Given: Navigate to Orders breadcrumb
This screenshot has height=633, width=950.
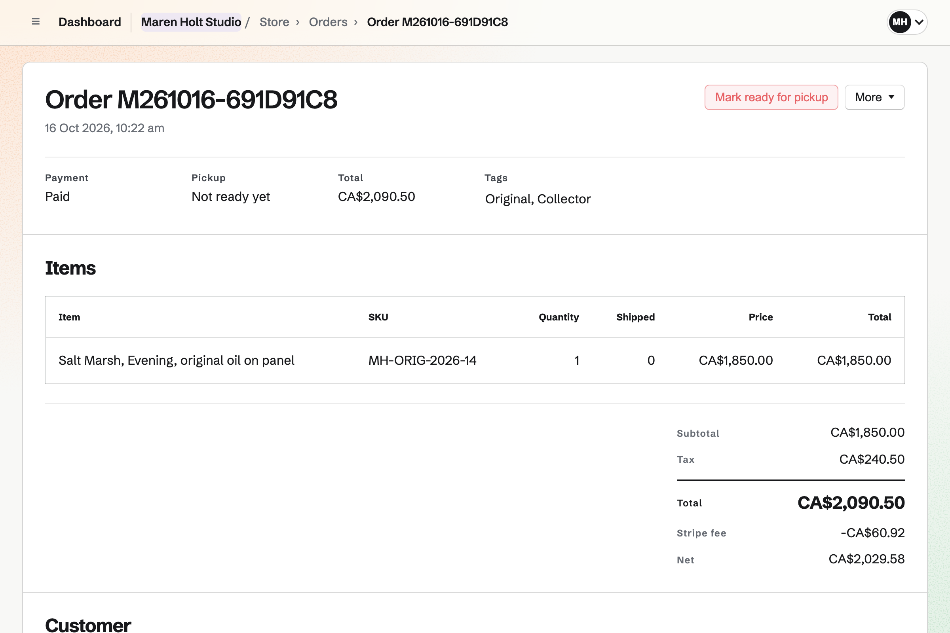Looking at the screenshot, I should (328, 22).
